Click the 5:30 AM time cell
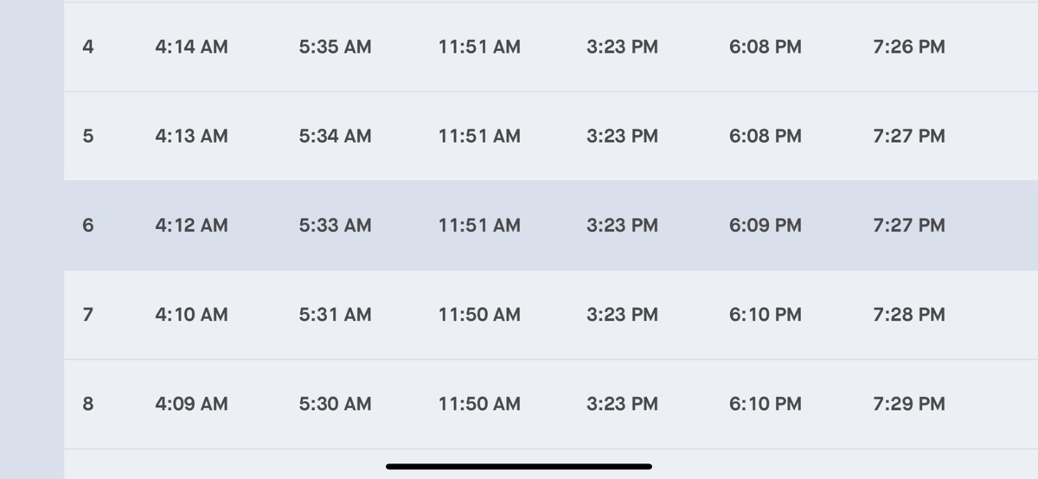This screenshot has height=479, width=1038. [335, 404]
